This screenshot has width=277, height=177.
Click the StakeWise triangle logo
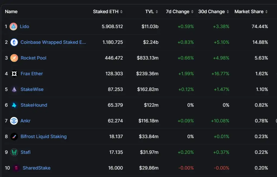click(x=14, y=89)
